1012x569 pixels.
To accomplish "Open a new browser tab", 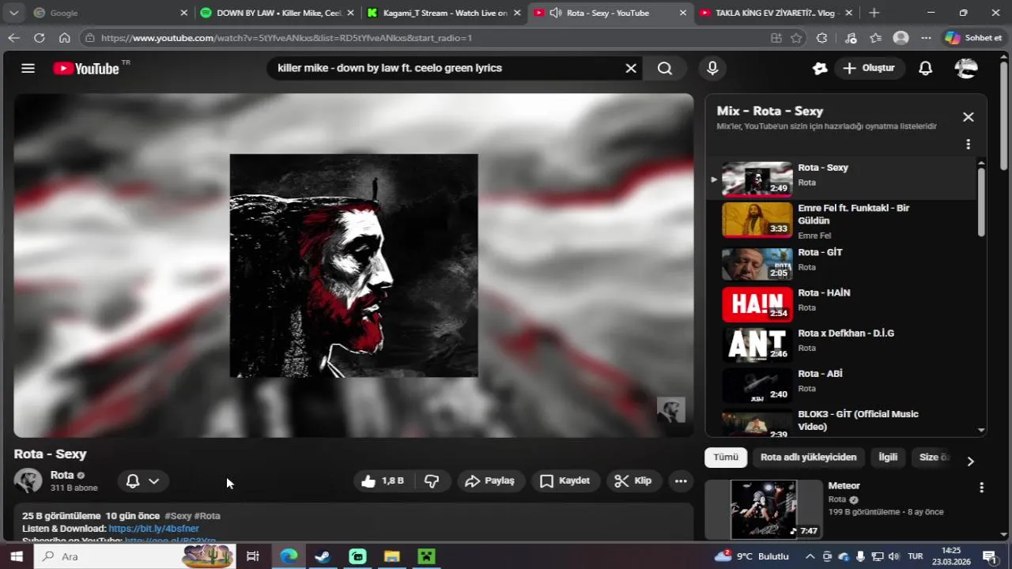I will 874,13.
